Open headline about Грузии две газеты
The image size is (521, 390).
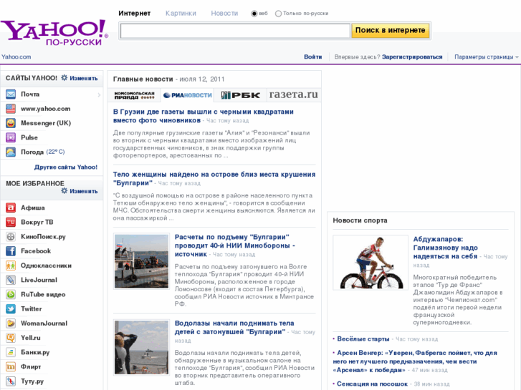click(204, 116)
